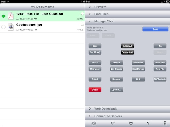Tap the Link button
The height and width of the screenshot is (127, 170).
pos(138,79)
